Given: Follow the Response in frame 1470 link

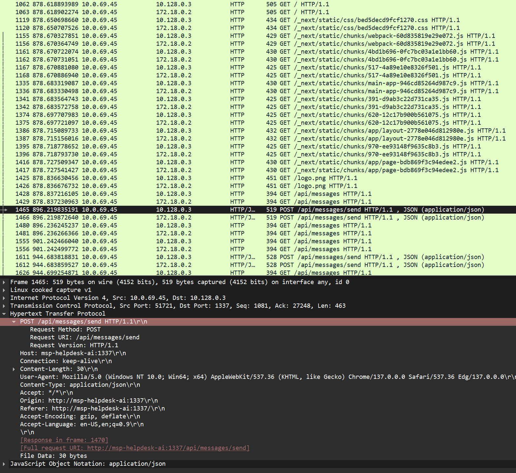Looking at the screenshot, I should point(64,440).
